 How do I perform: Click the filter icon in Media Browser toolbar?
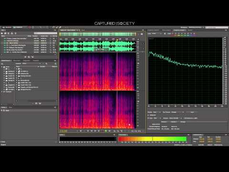(46, 64)
